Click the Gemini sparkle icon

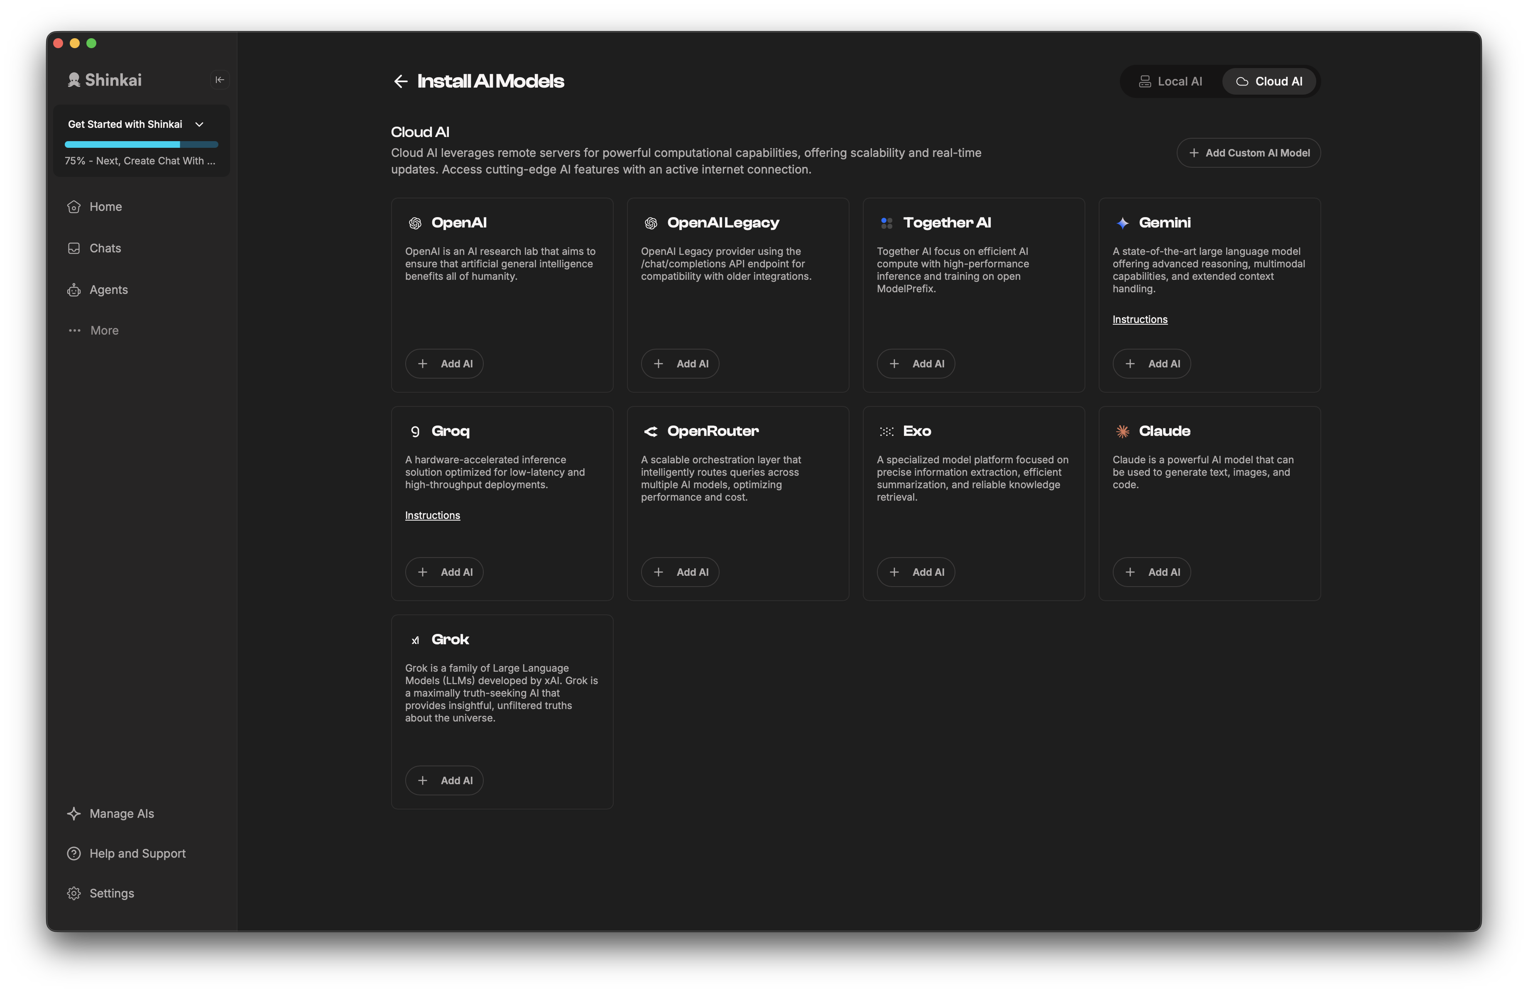click(x=1122, y=223)
